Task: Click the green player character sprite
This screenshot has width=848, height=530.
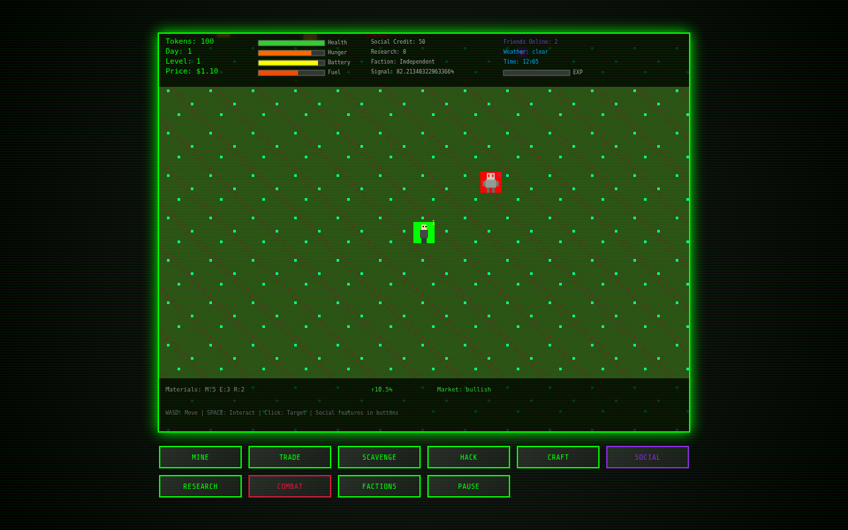Action: [424, 233]
